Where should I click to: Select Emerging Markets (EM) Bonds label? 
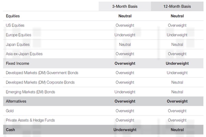tap(31, 92)
